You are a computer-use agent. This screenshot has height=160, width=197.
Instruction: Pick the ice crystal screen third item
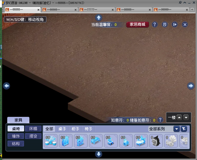(x=81, y=141)
